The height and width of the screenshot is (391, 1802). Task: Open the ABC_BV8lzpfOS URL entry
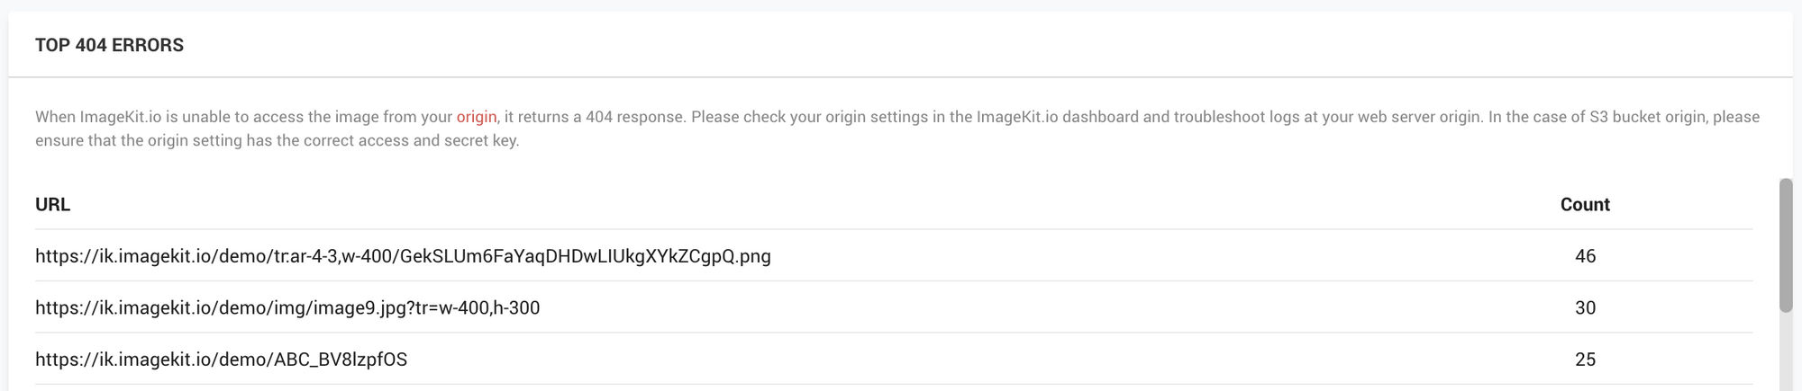pos(221,360)
